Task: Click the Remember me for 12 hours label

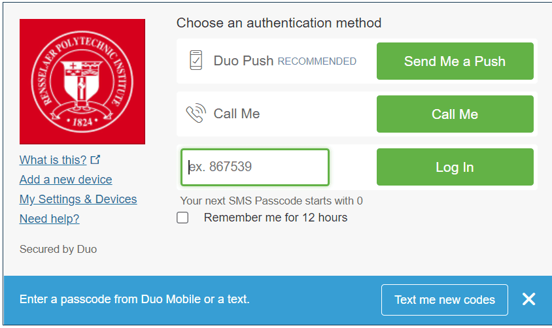Action: pos(275,218)
